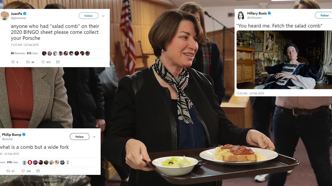Screen dimensions: 332x186
Task: Open chevron dropdown on Philip Bump's tweet
Action: 94,137
